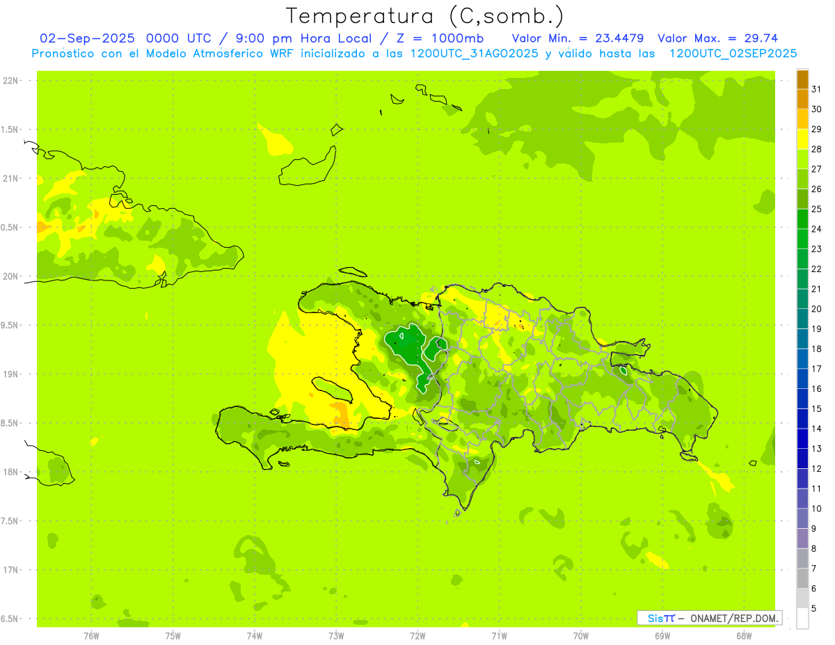
Task: Click the '31' value on the color legend
Action: coord(817,89)
